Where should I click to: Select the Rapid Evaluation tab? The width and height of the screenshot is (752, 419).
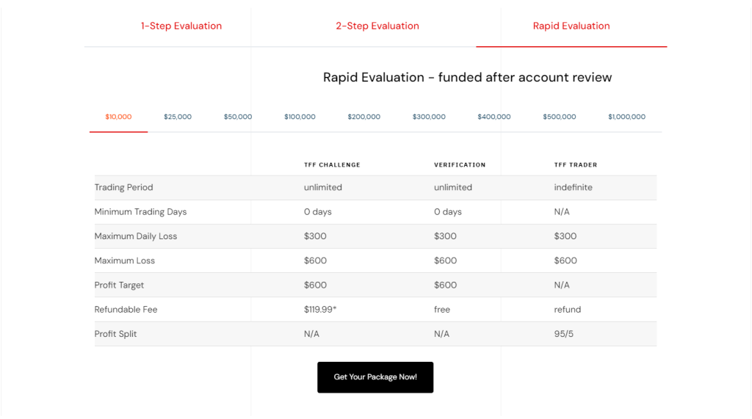(571, 26)
